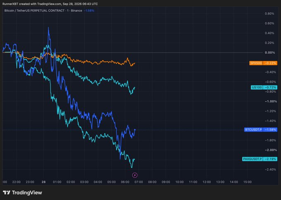Click the 22:00 time axis label
Viewport: 281px width, 200px height.
tap(16, 182)
